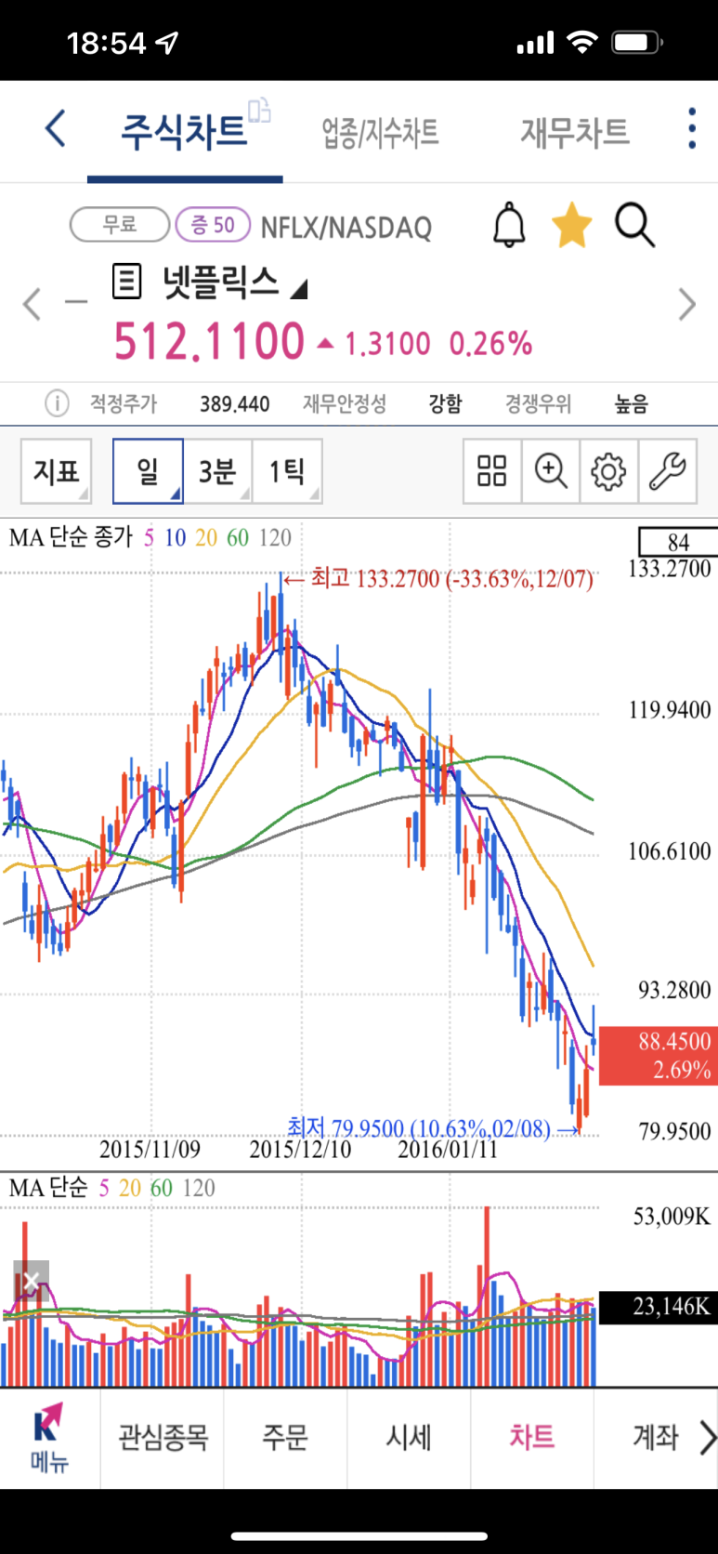Tap the 최저 79.9500 low annotation
This screenshot has width=718, height=1554.
tap(434, 1128)
